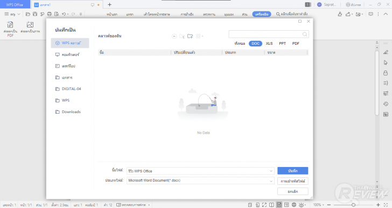
Task: Click the command search box in ribbon
Action: pos(292,14)
